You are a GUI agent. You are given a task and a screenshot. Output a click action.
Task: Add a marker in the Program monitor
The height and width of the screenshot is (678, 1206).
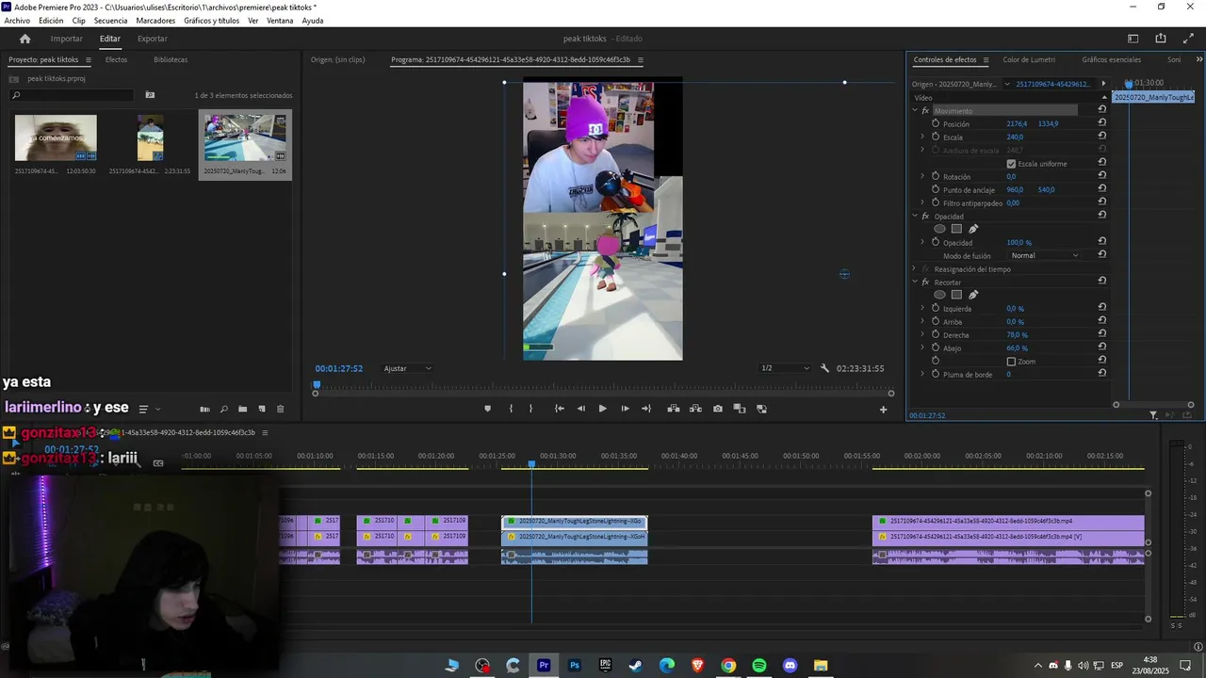click(x=487, y=409)
